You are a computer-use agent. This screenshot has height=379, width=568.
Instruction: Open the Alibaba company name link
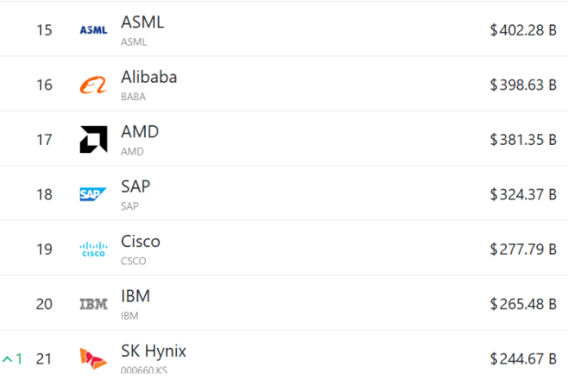coord(149,77)
